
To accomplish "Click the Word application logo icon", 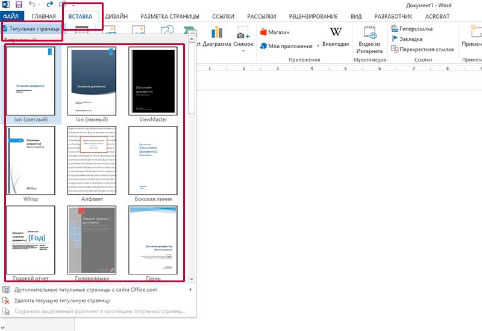I will click(x=6, y=4).
